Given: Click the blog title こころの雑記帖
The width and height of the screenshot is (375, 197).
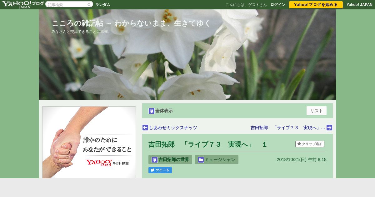Looking at the screenshot, I should (131, 23).
